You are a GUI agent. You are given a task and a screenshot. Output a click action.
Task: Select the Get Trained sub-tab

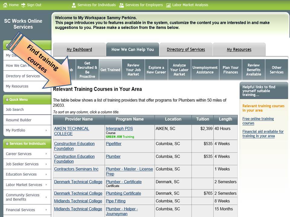(110, 70)
